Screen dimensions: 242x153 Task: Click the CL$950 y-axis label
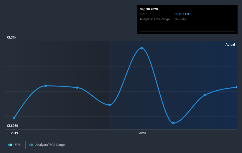12,126
